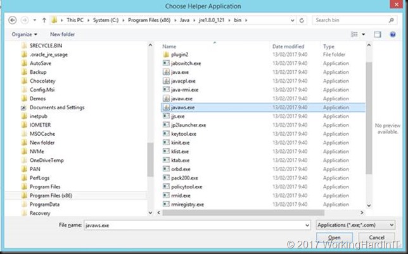This screenshot has height=254, width=408.
Task: Open the Applications file type filter dropdown
Action: [355, 225]
